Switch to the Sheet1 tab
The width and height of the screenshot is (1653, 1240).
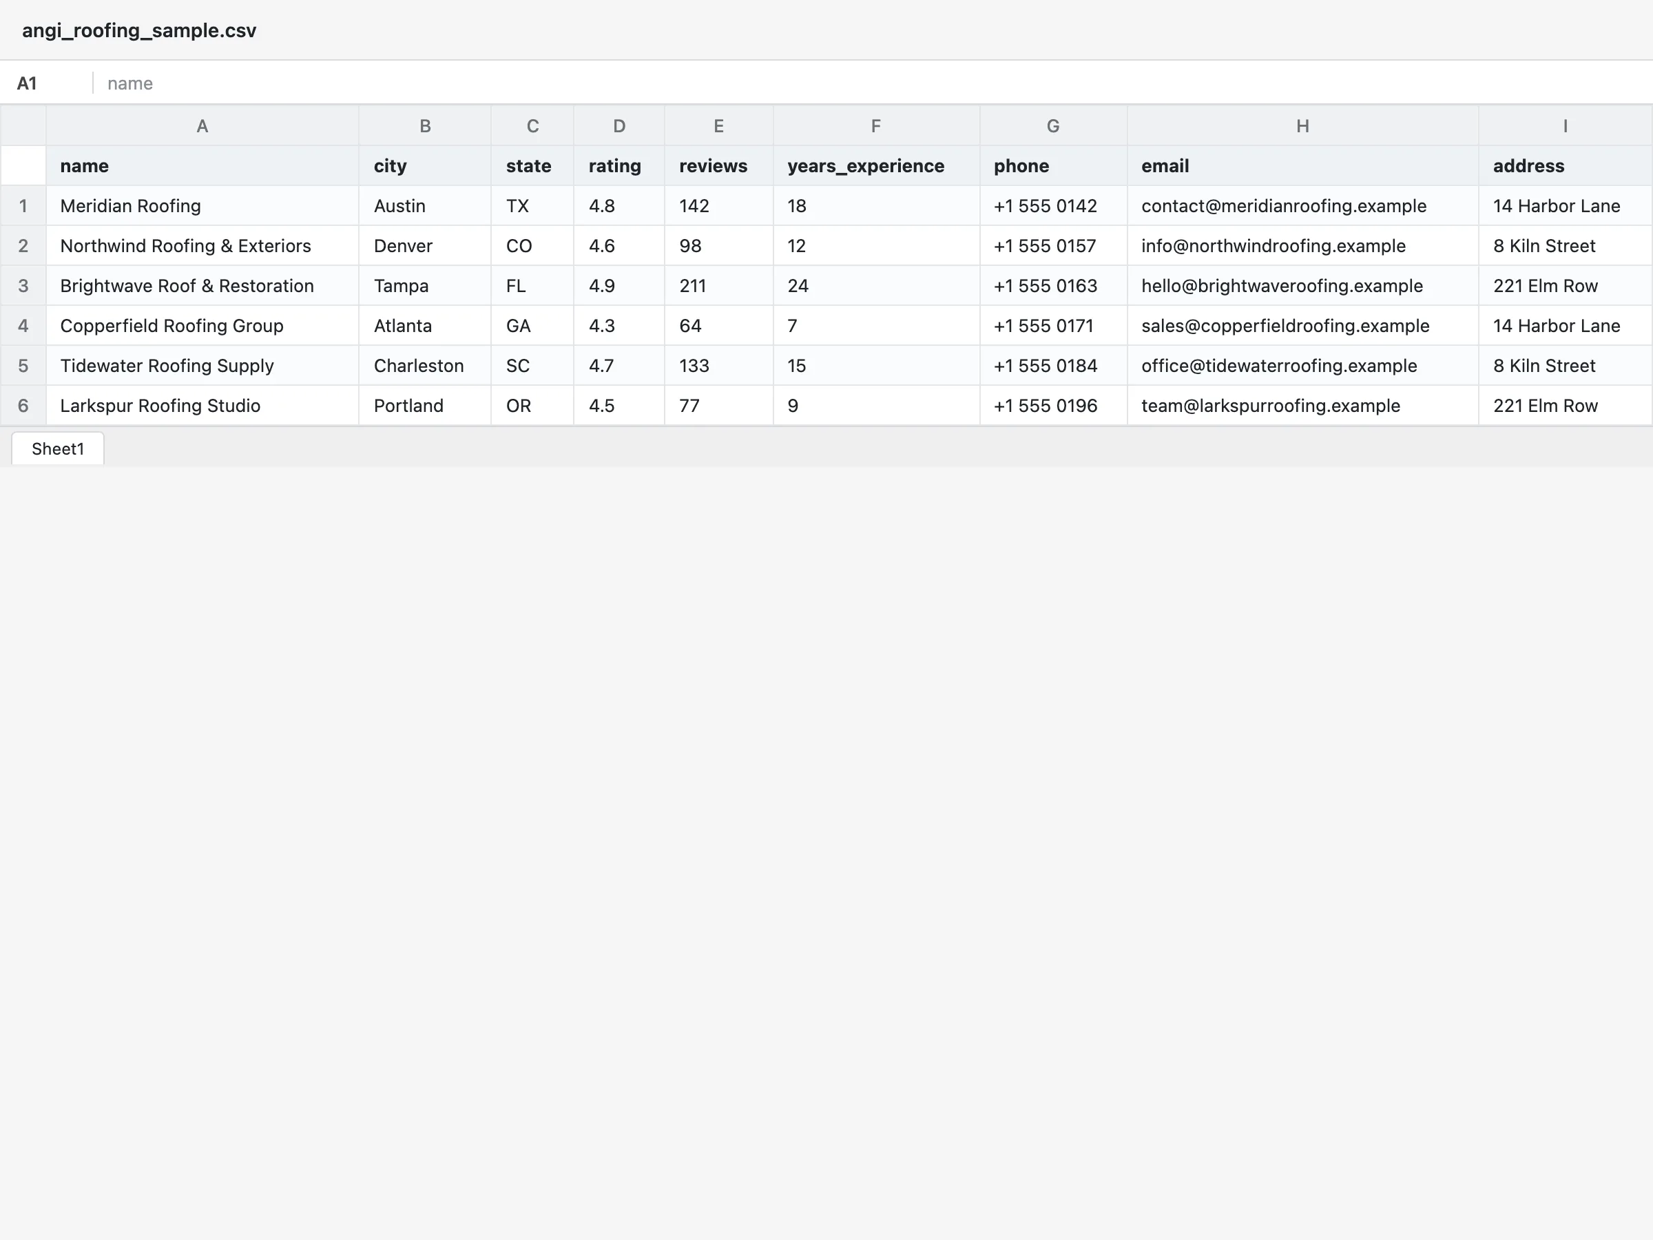point(58,448)
